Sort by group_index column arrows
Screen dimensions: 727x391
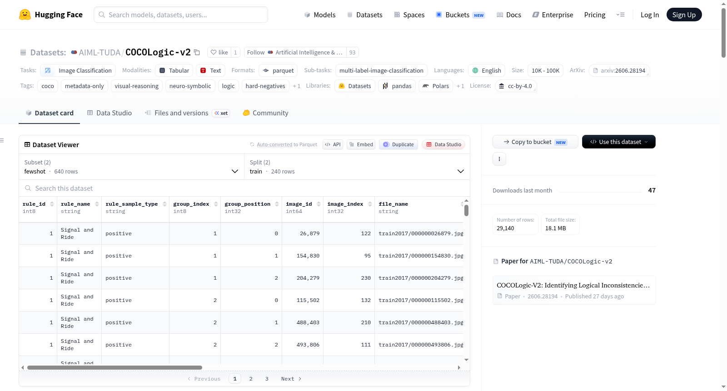[216, 204]
